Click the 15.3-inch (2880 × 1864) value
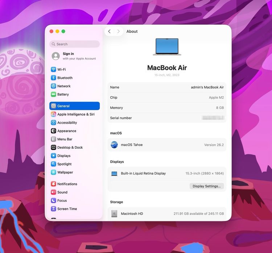This screenshot has width=272, height=253. pyautogui.click(x=205, y=173)
